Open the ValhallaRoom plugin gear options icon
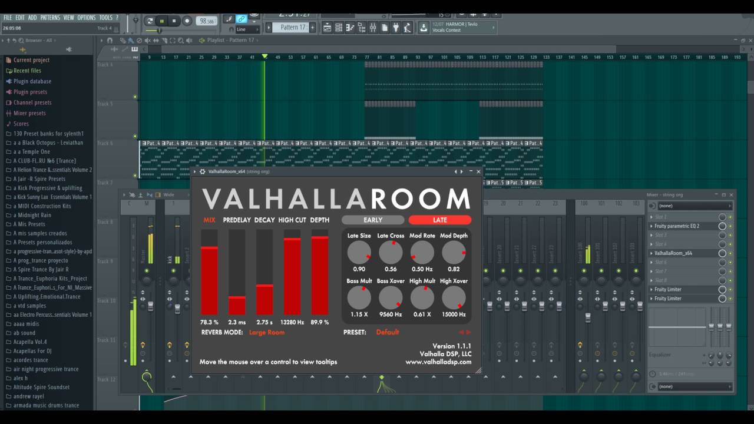754x424 pixels. (203, 171)
